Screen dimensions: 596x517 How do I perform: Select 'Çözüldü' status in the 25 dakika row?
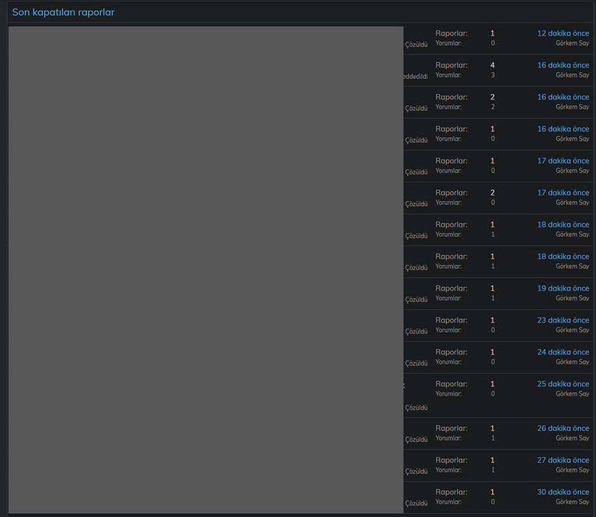point(417,408)
